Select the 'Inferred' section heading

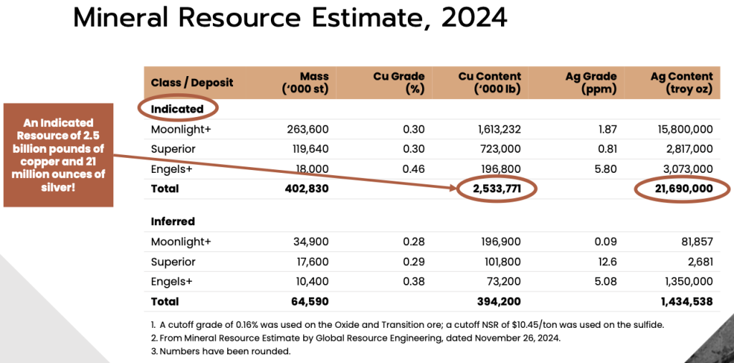[173, 222]
